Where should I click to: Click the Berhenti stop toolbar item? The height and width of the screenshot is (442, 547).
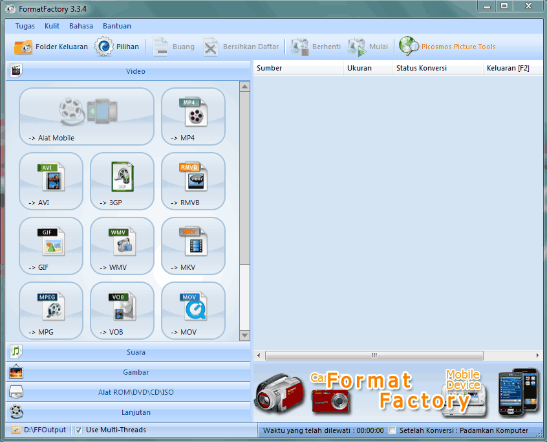[x=316, y=47]
